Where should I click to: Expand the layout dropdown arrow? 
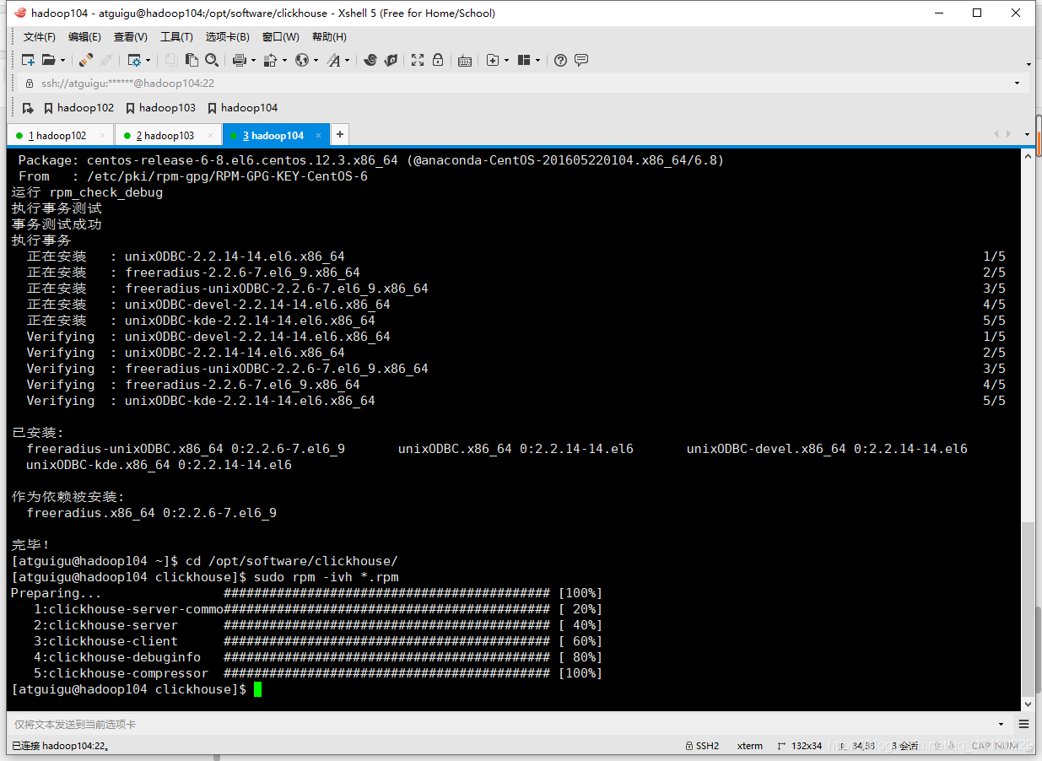pos(537,61)
